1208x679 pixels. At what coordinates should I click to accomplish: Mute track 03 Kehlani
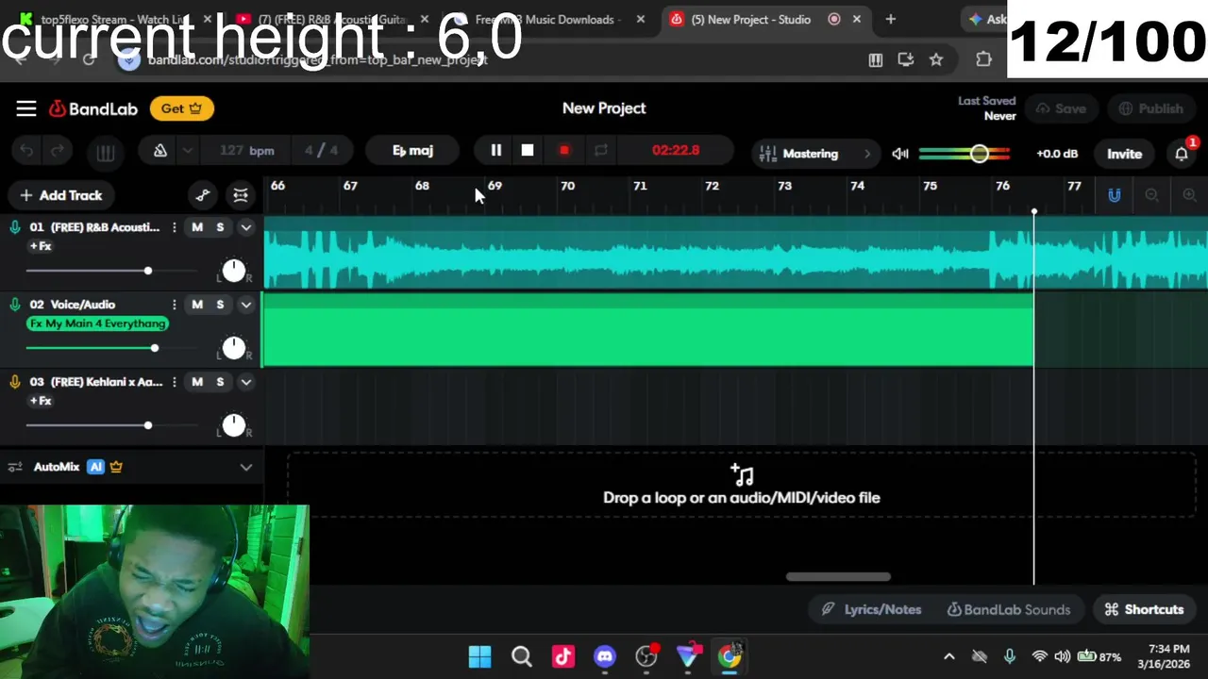pos(197,382)
